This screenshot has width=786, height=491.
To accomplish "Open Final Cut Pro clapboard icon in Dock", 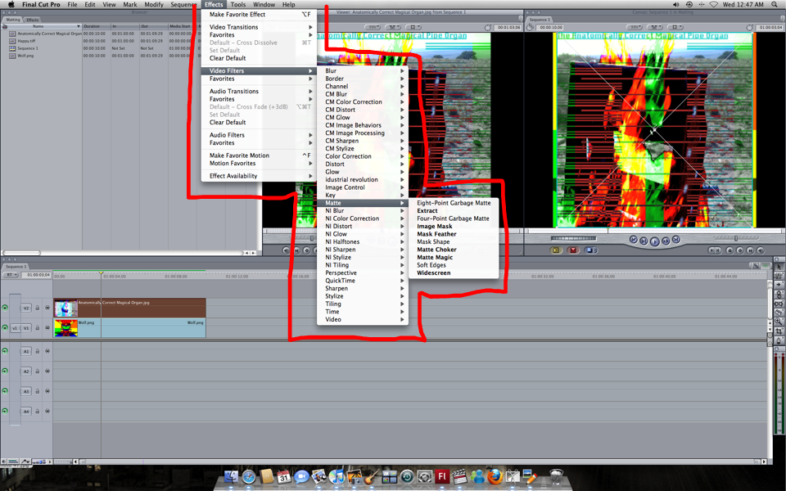I will [459, 476].
